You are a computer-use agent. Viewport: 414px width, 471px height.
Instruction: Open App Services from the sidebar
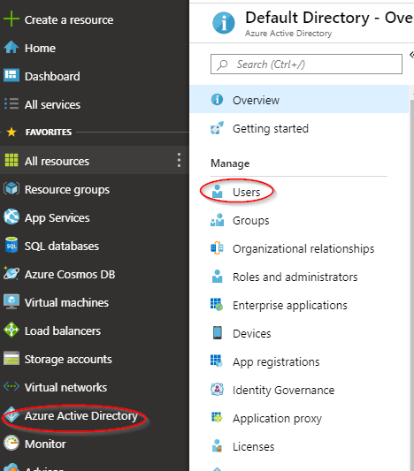click(x=57, y=217)
